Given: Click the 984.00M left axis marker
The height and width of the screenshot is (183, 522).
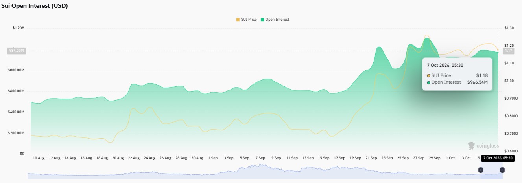Looking at the screenshot, I should tap(17, 51).
